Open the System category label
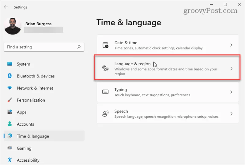 pos(24,64)
